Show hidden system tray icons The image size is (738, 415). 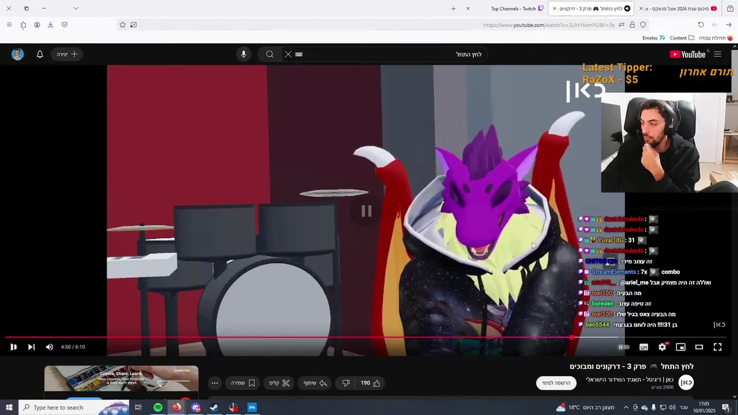click(626, 408)
